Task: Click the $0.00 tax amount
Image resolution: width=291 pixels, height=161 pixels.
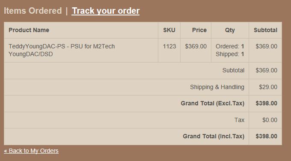Action: (270, 120)
